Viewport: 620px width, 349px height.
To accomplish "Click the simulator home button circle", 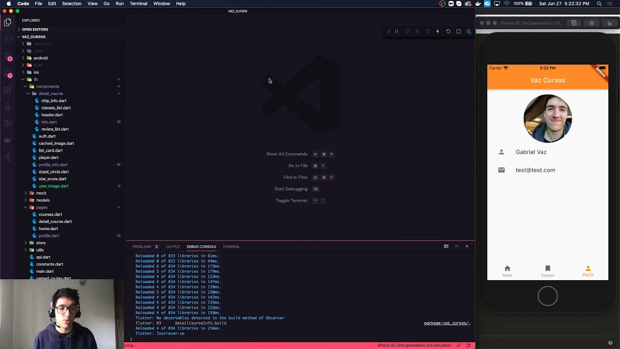I will [x=548, y=296].
